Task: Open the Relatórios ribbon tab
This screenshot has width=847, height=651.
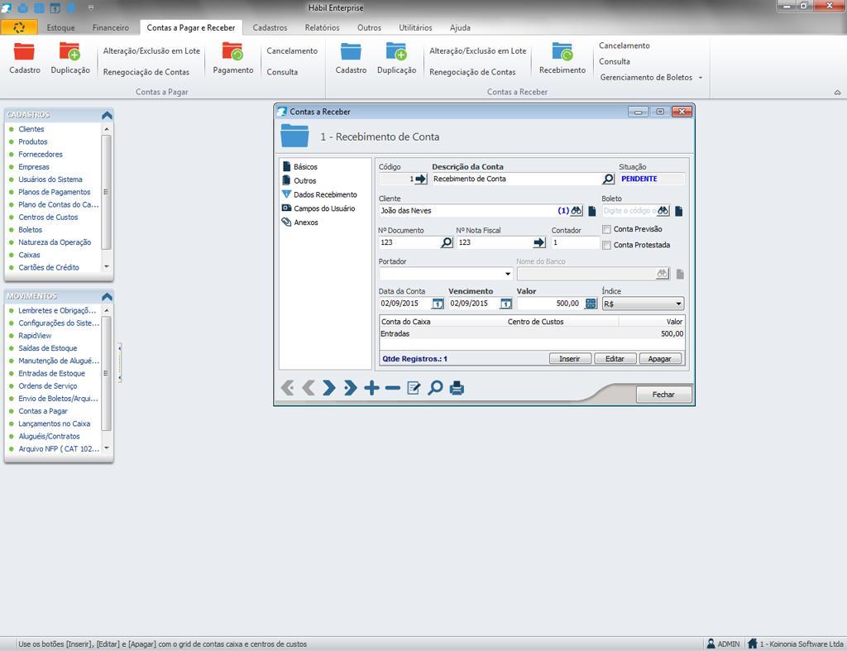Action: click(x=322, y=27)
